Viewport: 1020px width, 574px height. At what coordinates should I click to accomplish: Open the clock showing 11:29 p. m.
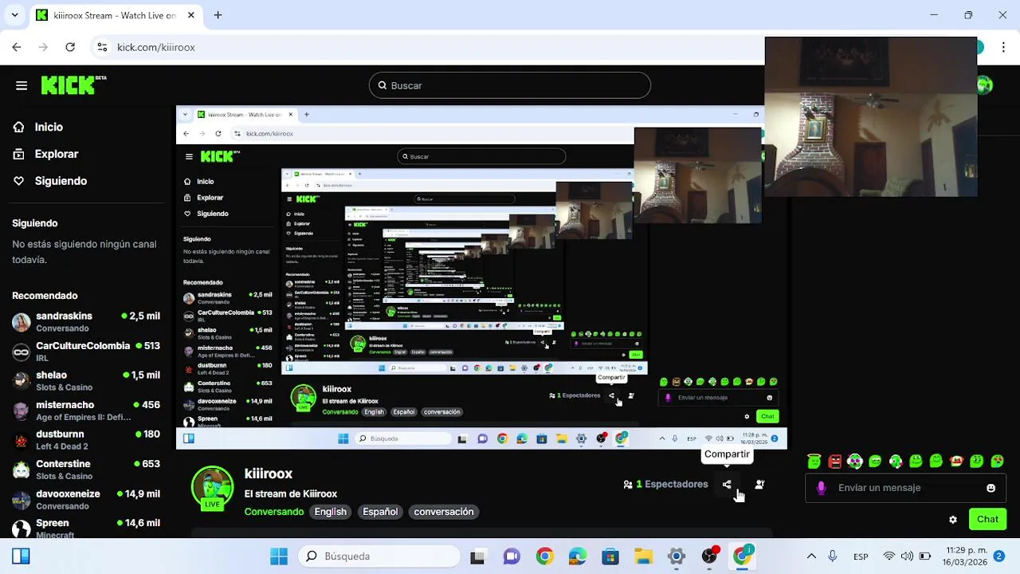963,556
